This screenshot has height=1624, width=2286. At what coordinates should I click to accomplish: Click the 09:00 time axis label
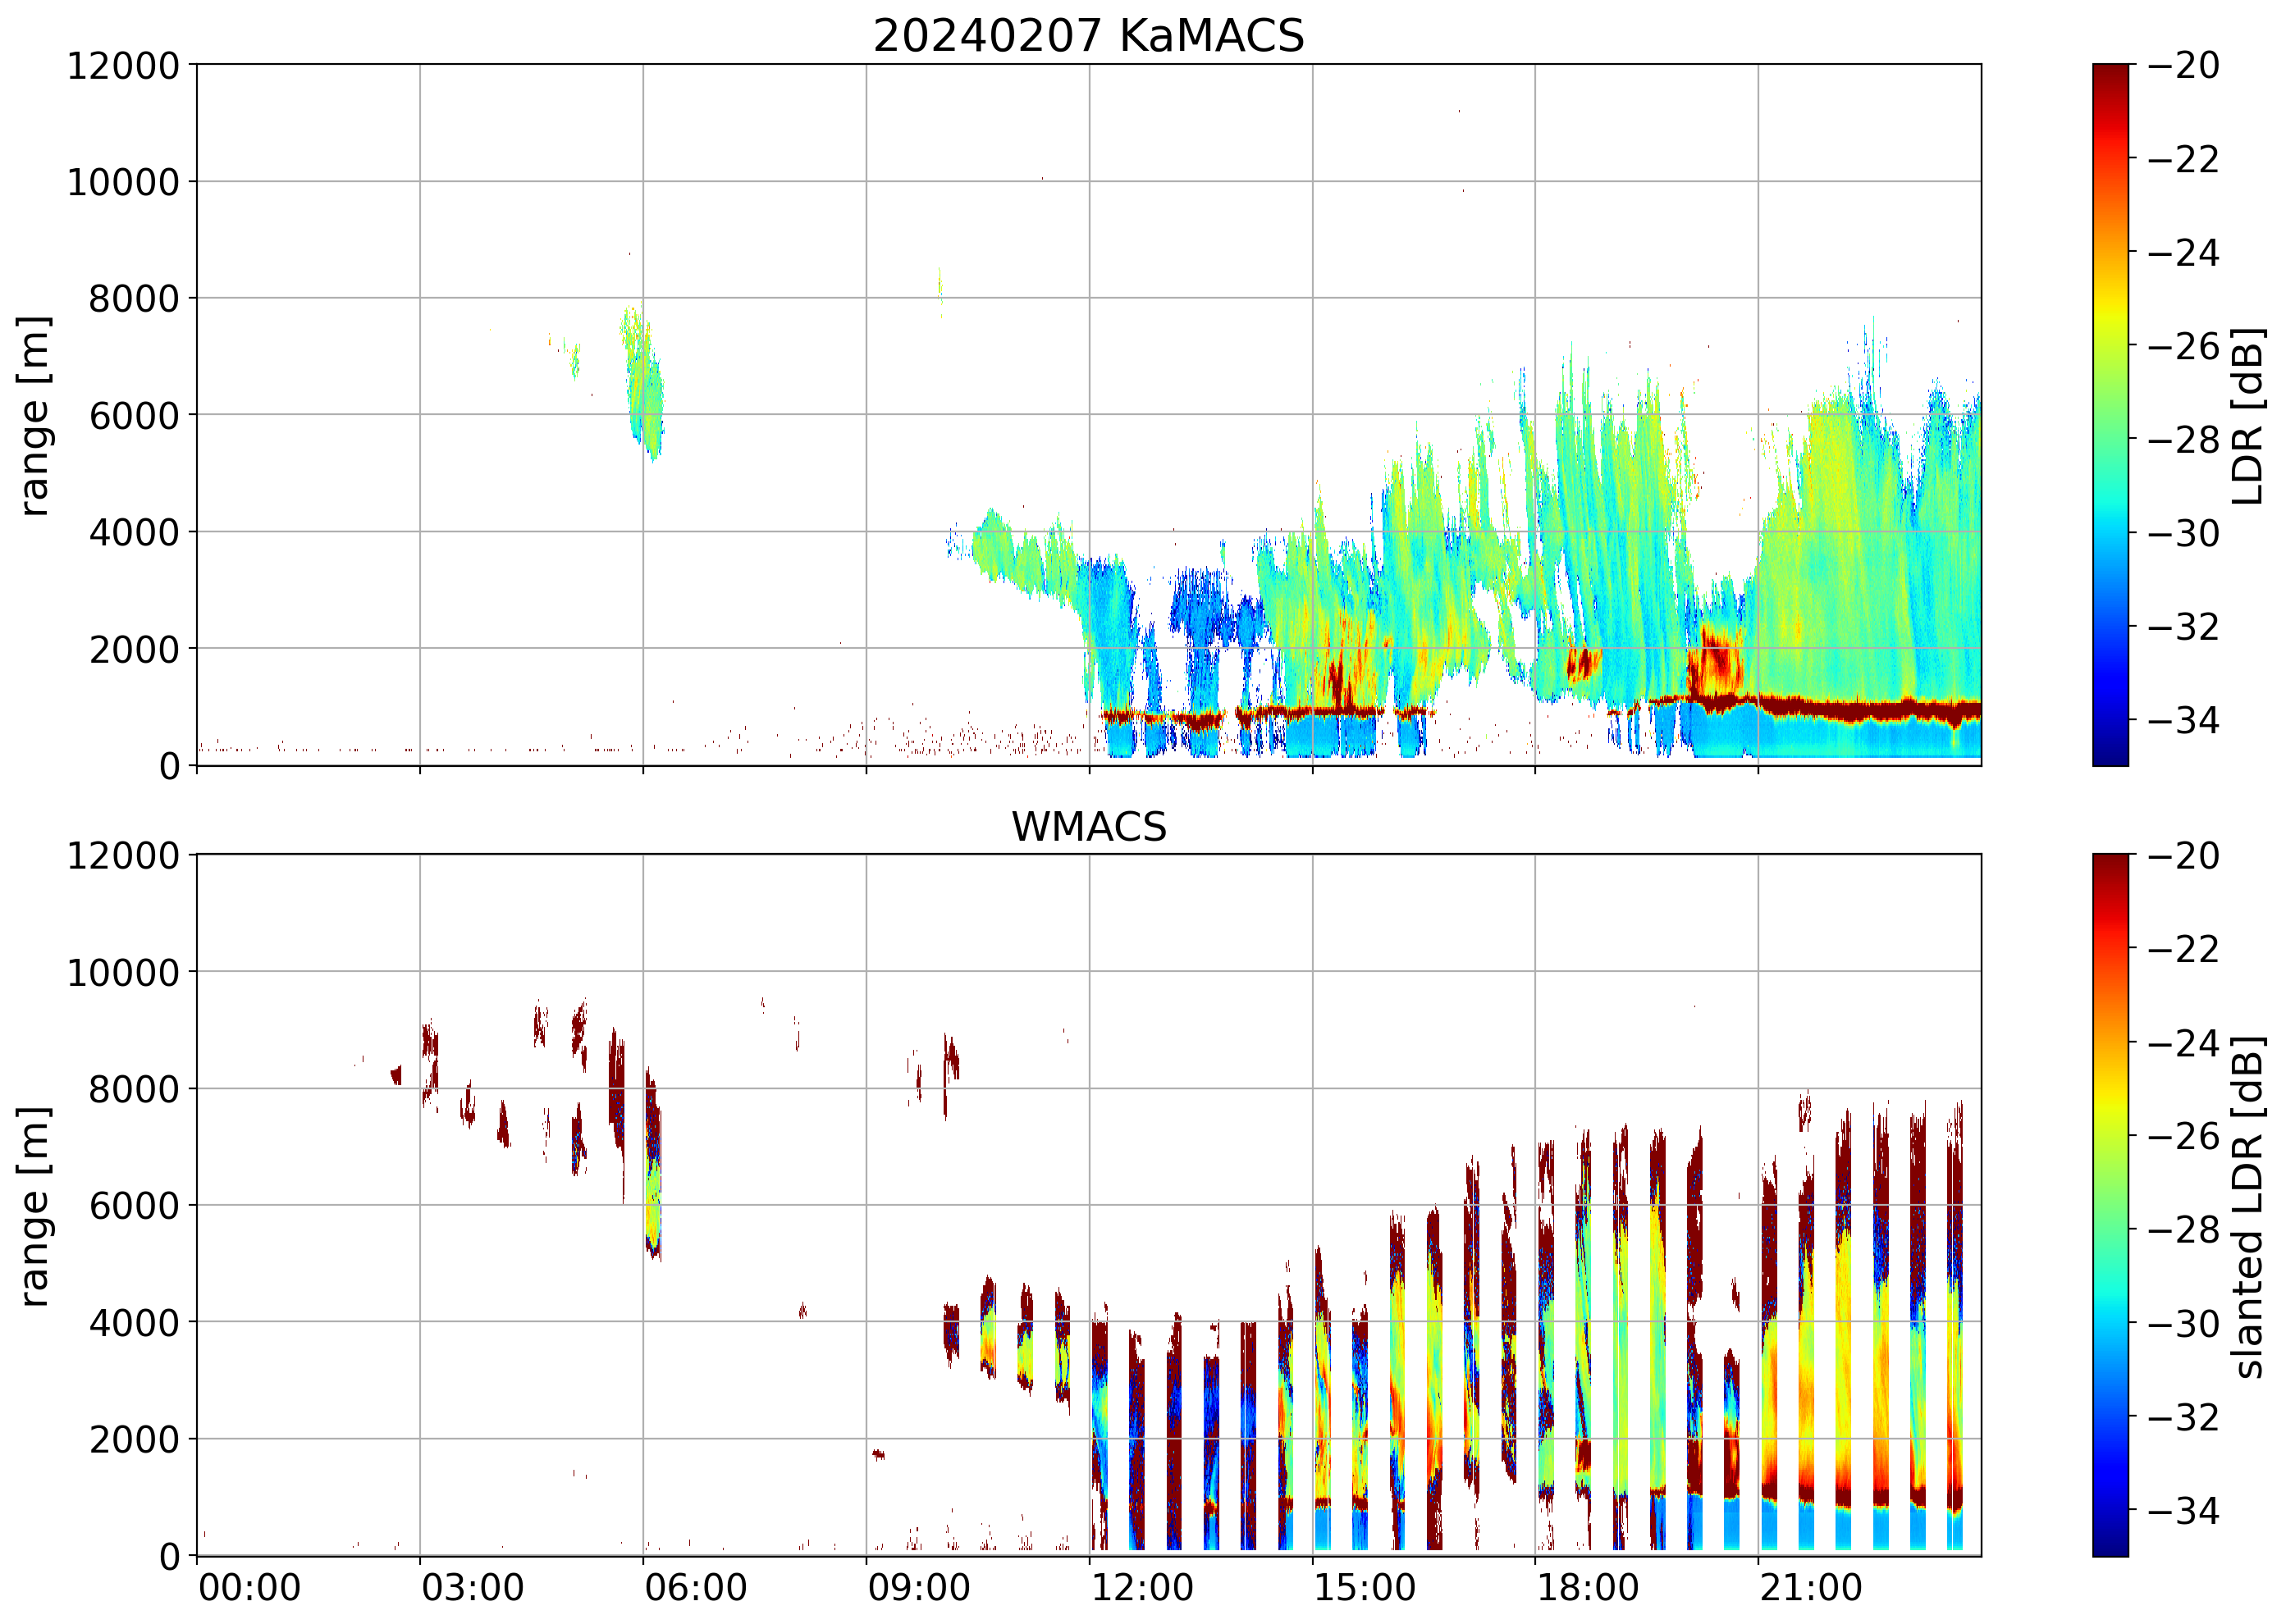click(x=918, y=1588)
